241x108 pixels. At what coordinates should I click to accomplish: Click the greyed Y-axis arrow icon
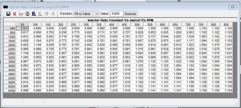47,14
